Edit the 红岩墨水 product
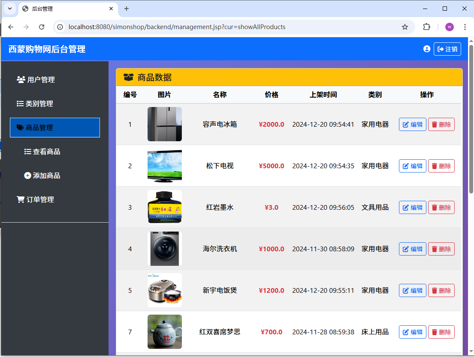The image size is (474, 357). tap(412, 207)
